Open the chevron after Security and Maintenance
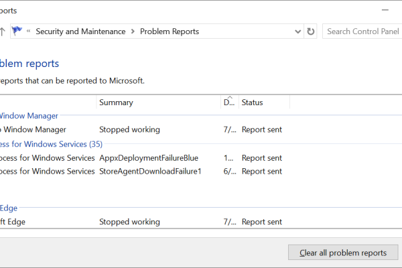This screenshot has width=402, height=268. pyautogui.click(x=133, y=31)
